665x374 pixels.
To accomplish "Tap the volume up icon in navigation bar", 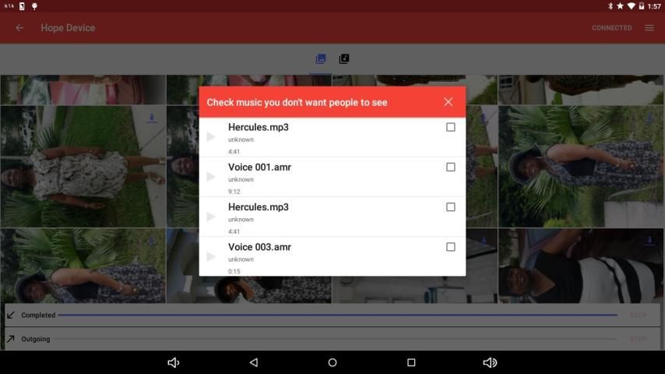I will tap(490, 362).
